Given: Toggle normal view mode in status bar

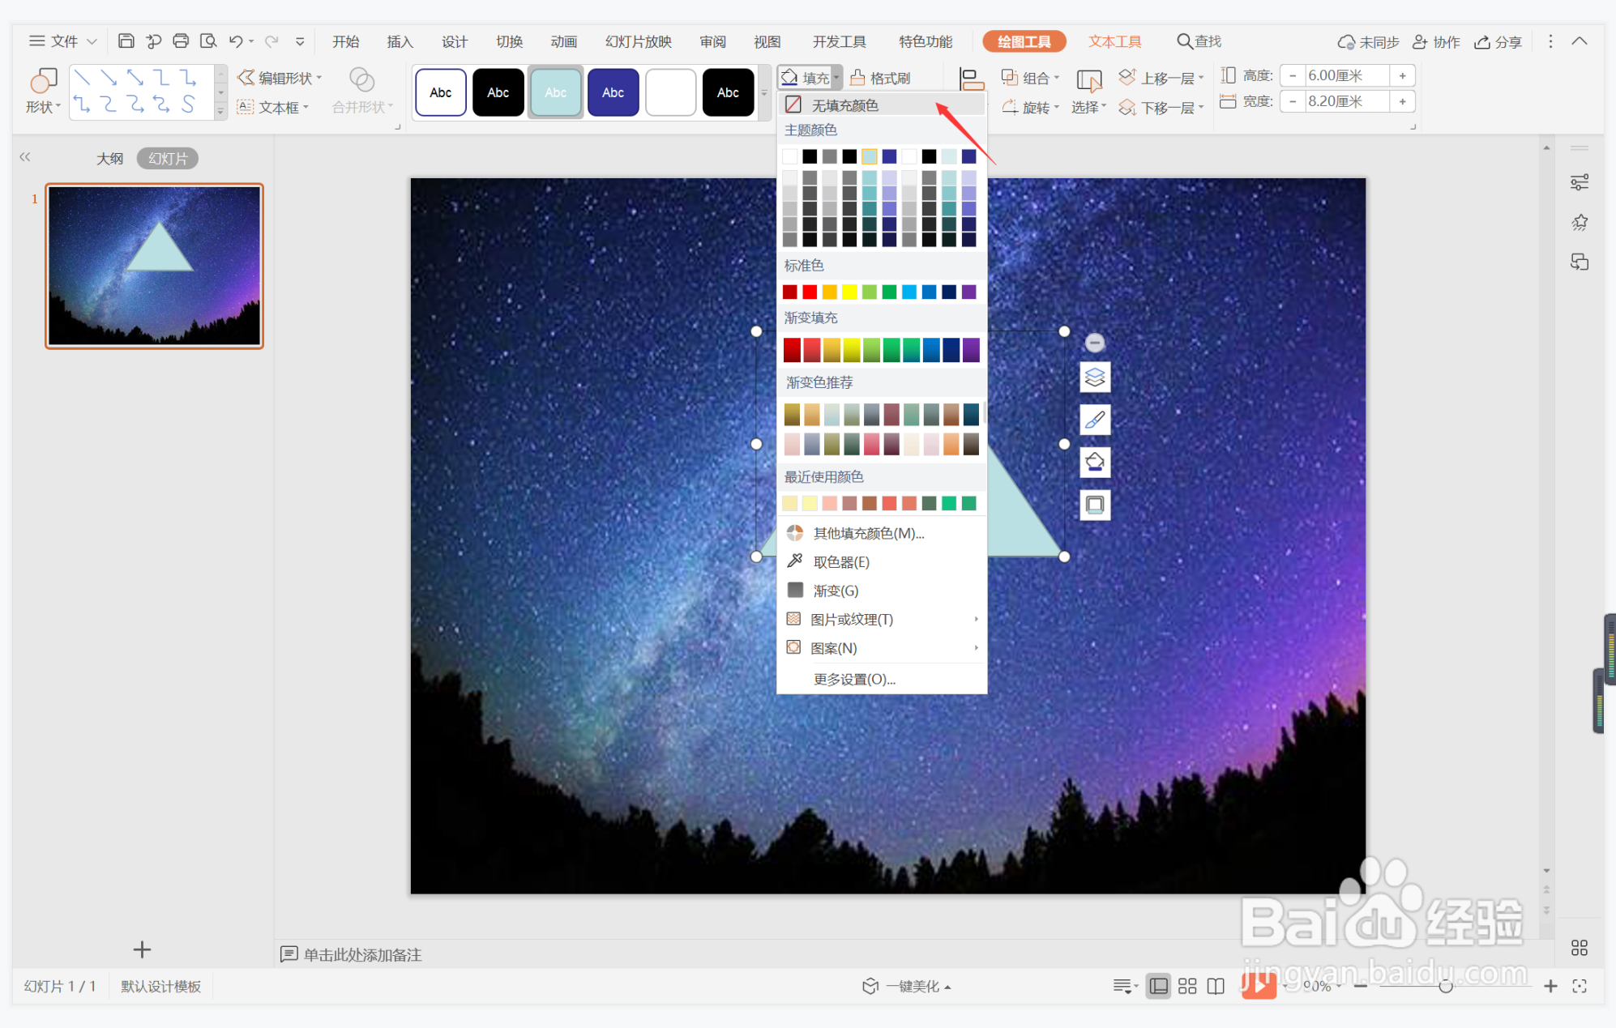Looking at the screenshot, I should click(x=1159, y=986).
